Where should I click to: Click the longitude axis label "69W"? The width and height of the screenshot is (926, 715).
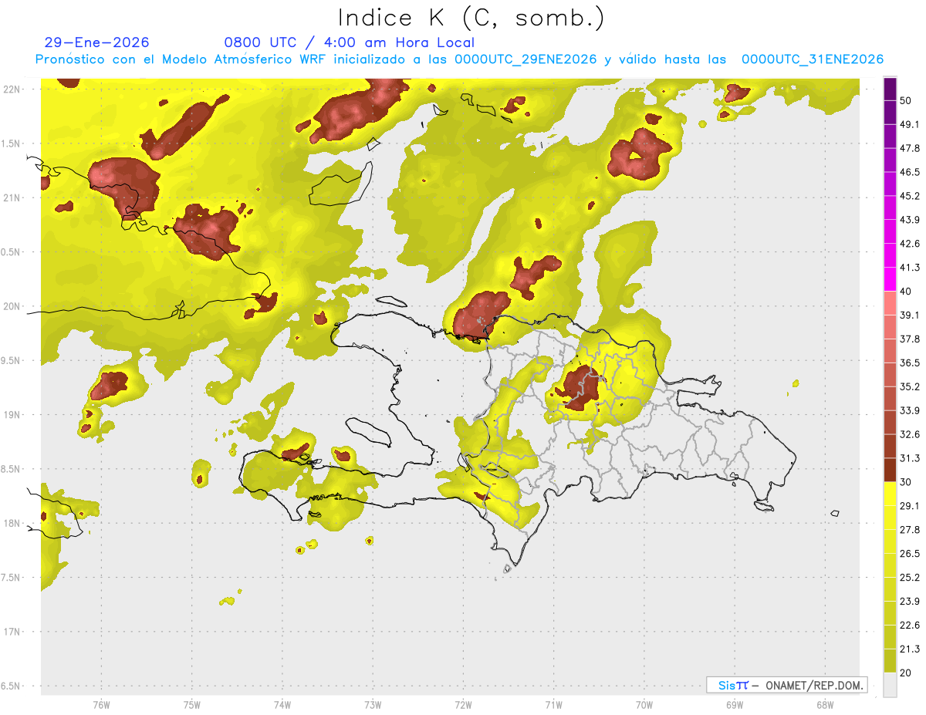coord(735,705)
